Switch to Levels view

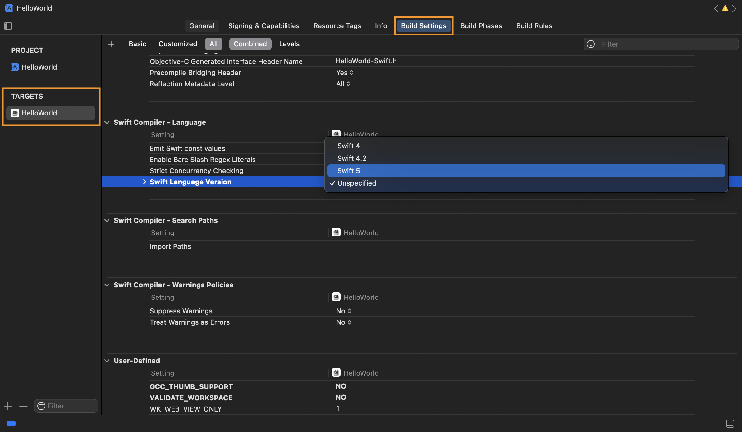289,44
